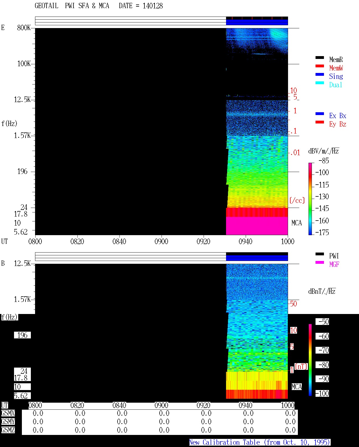Click the GSMZ row label
The height and width of the screenshot is (447, 359).
[x=8, y=430]
